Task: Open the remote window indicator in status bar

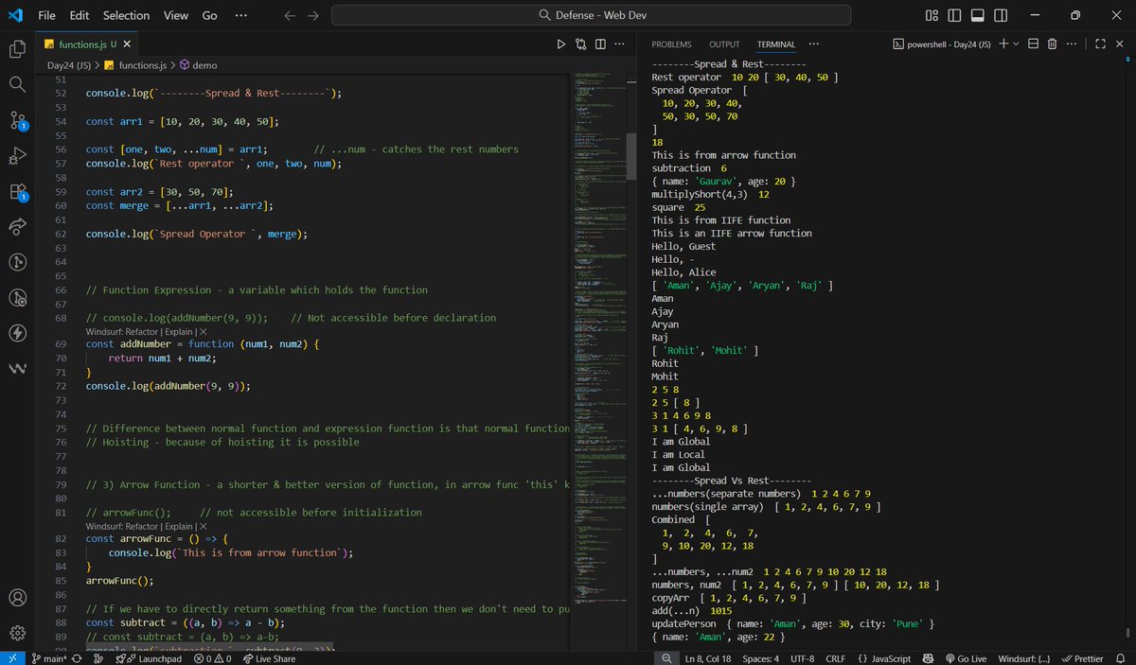Action: 12,658
